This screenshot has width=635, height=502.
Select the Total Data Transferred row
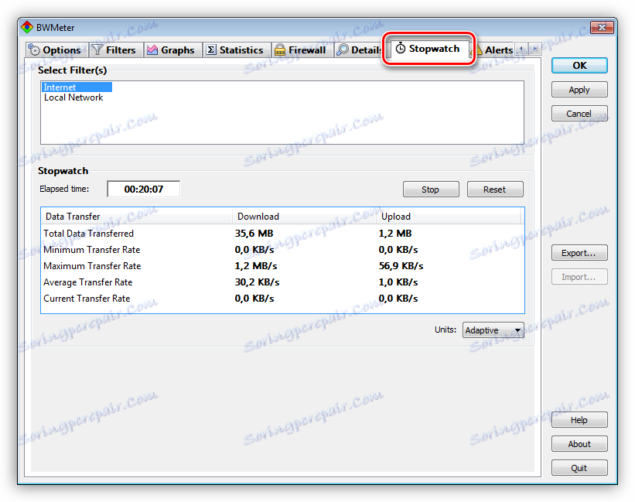click(282, 233)
